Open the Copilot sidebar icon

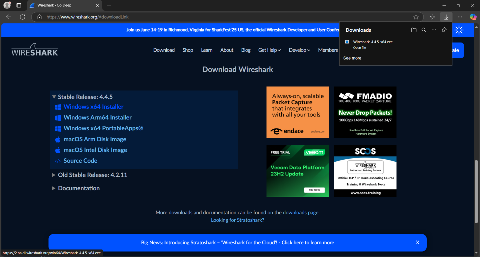tap(473, 17)
